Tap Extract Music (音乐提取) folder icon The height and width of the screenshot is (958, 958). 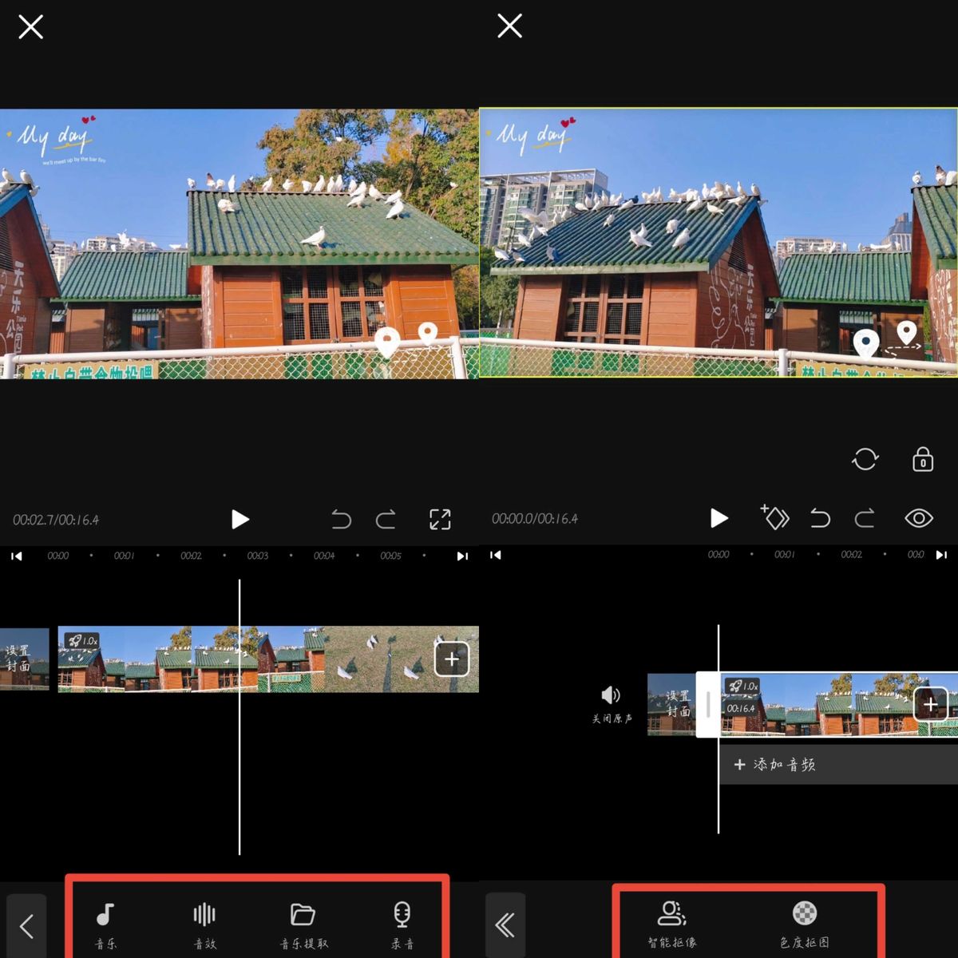point(303,924)
